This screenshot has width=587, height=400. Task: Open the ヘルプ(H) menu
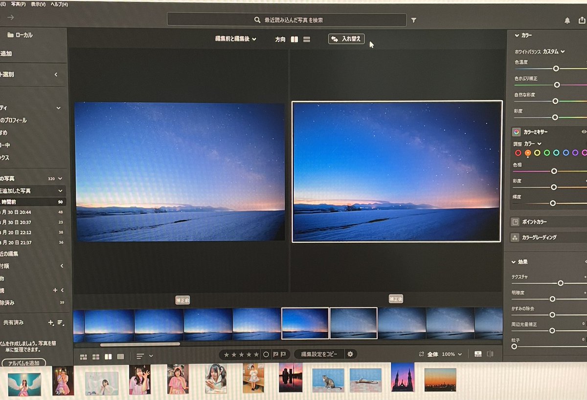coord(59,4)
